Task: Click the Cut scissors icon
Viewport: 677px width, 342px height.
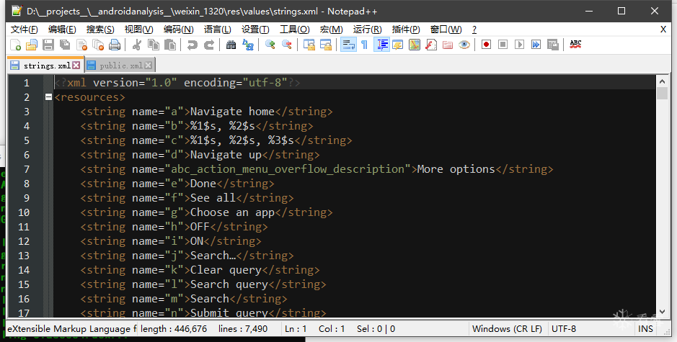Action: pos(137,45)
